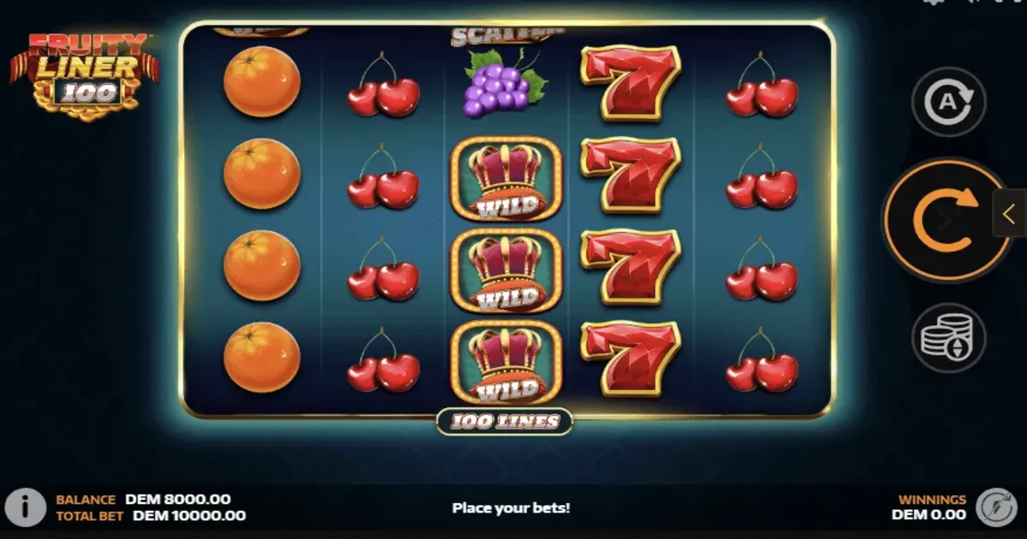
Task: Click the Balance amount
Action: [x=178, y=500]
